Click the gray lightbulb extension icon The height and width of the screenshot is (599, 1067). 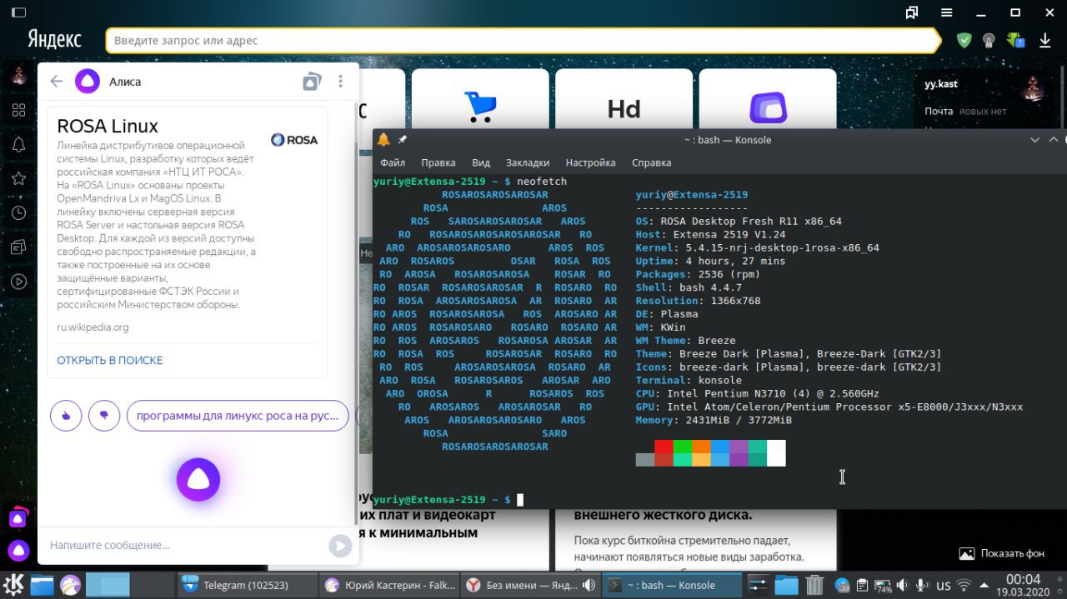(989, 40)
